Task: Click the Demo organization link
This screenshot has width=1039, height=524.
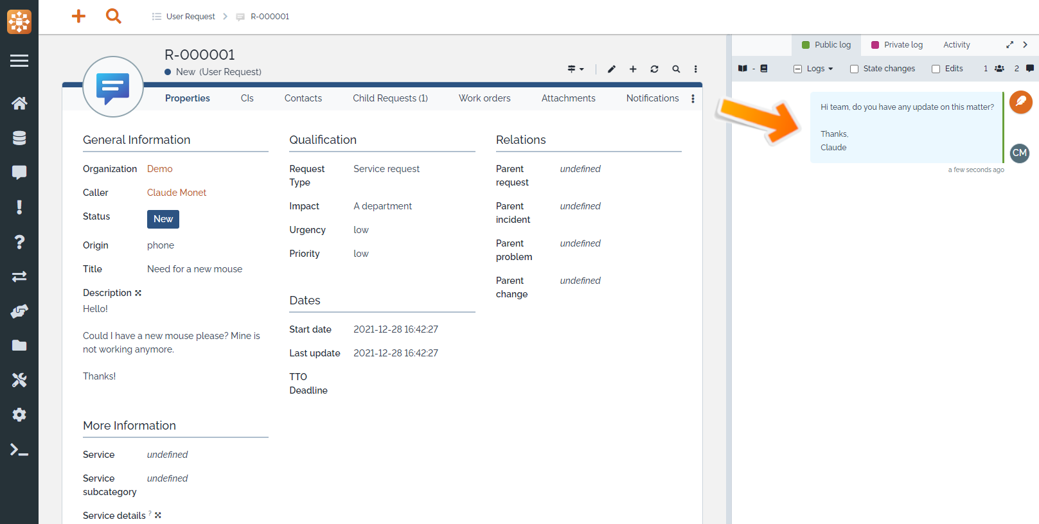Action: coord(159,169)
